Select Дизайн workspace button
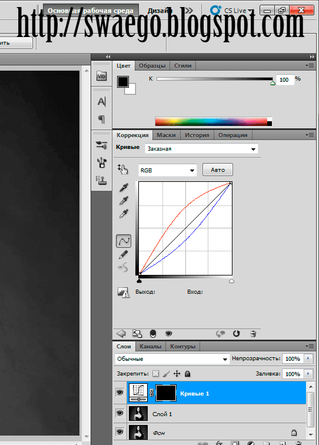Screen dimensions: 319x445 [160, 11]
